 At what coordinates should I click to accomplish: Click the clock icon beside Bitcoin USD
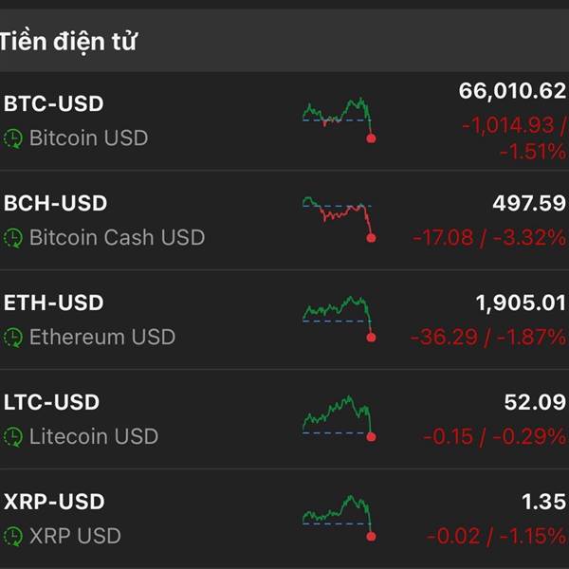(13, 138)
